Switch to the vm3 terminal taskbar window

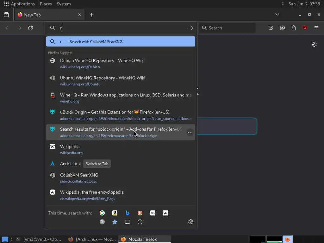coord(39,239)
